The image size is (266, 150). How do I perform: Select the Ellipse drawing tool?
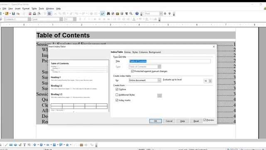click(x=15, y=145)
